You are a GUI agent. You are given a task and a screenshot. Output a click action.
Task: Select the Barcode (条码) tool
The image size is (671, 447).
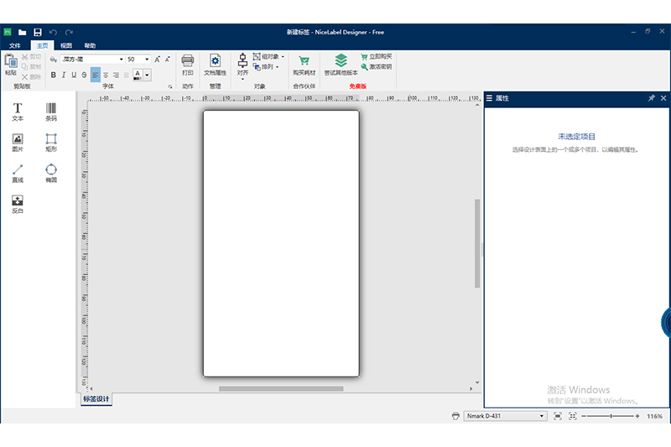[x=51, y=110]
